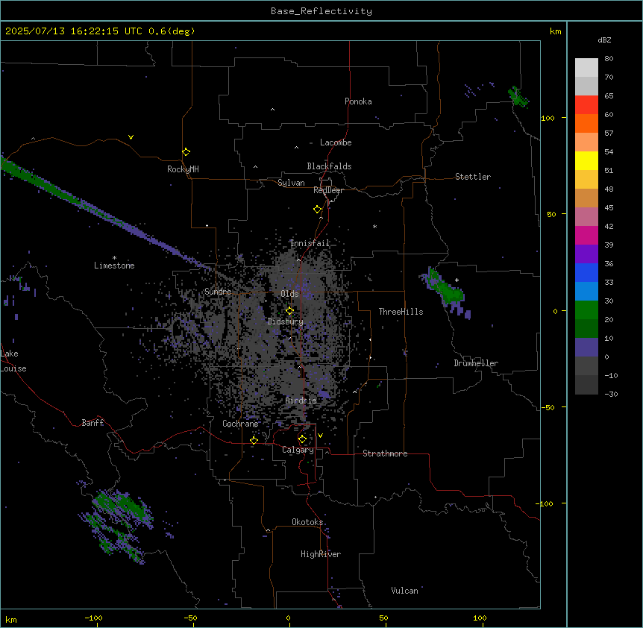Screen dimensions: 643x628
Task: Click the RockyMH label
Action: coord(183,169)
